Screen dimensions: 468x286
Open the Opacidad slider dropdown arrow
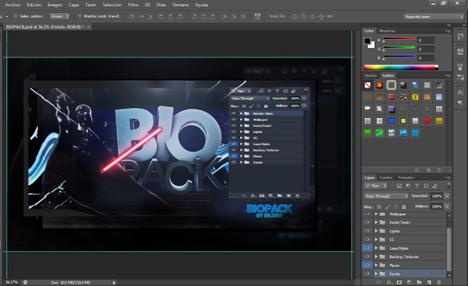pyautogui.click(x=447, y=196)
